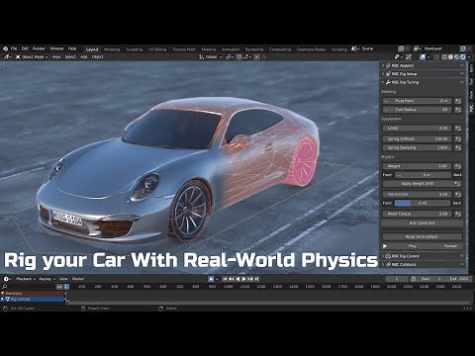The width and height of the screenshot is (475, 356).
Task: Open the timeline Playback dropdown
Action: (26, 279)
